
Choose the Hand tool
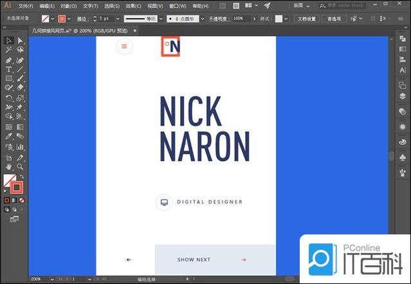pos(9,166)
